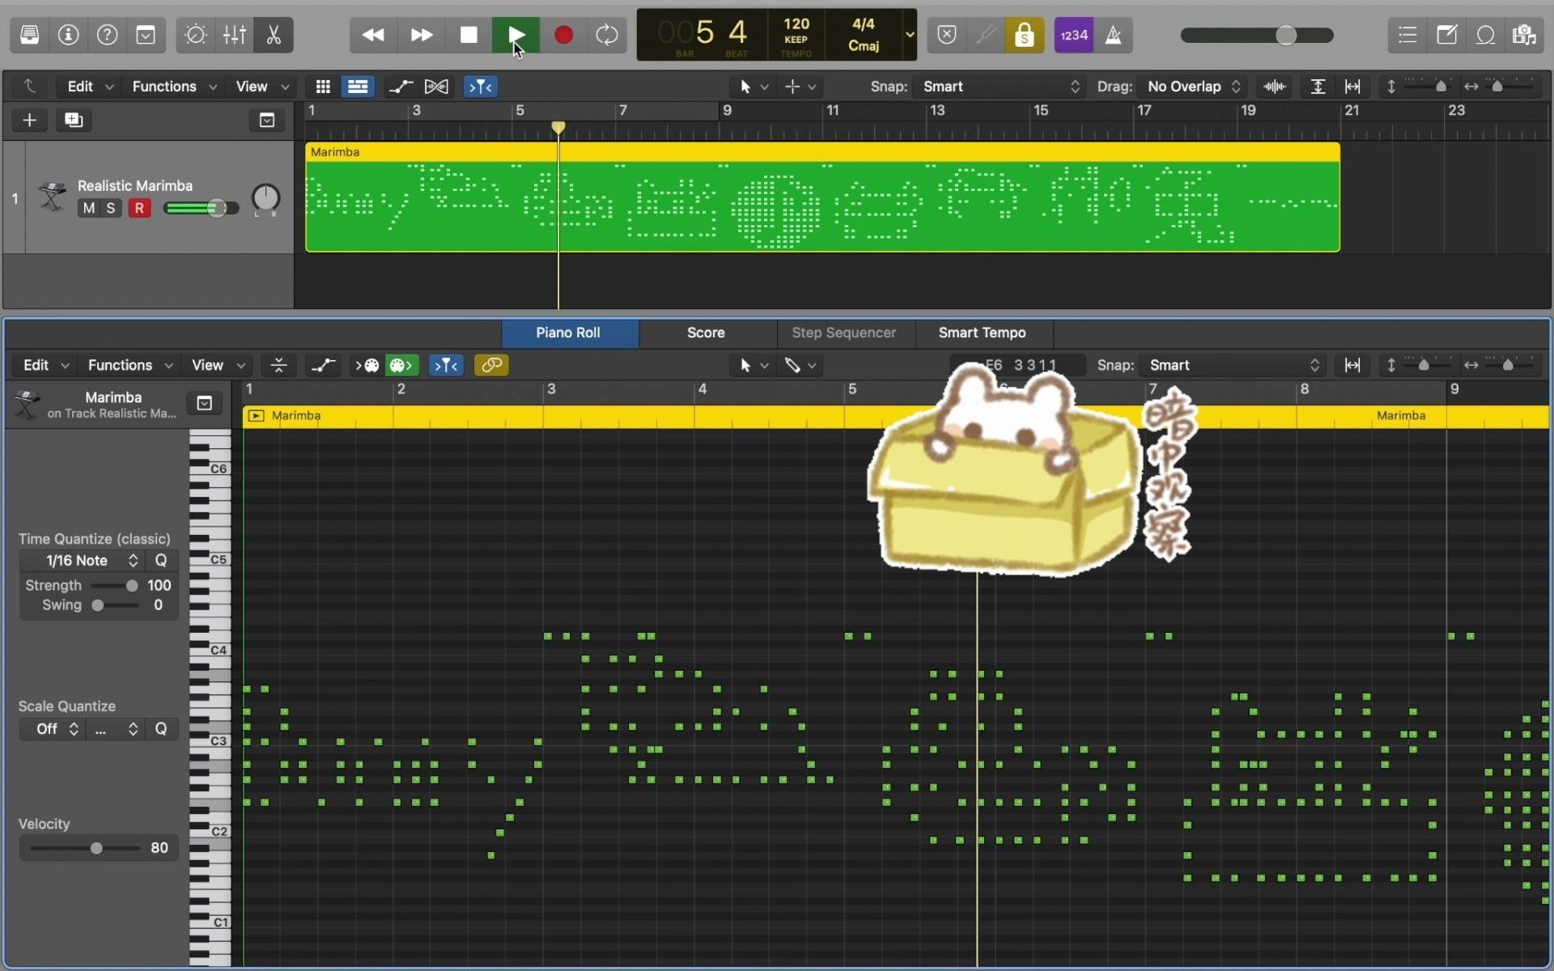
Task: Click the Rewind button
Action: (x=373, y=35)
